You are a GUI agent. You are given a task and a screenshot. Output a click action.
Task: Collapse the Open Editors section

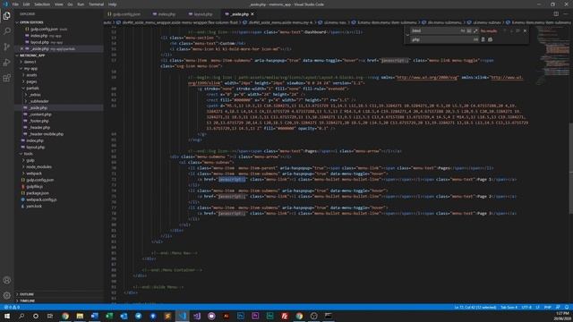(x=59, y=22)
